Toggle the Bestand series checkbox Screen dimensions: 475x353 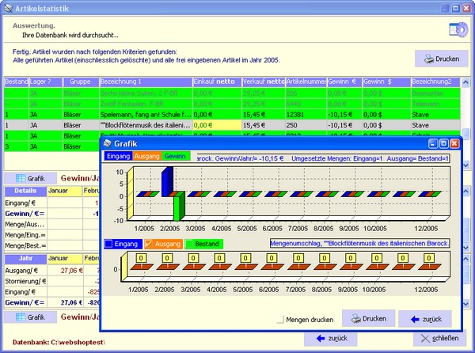click(191, 244)
